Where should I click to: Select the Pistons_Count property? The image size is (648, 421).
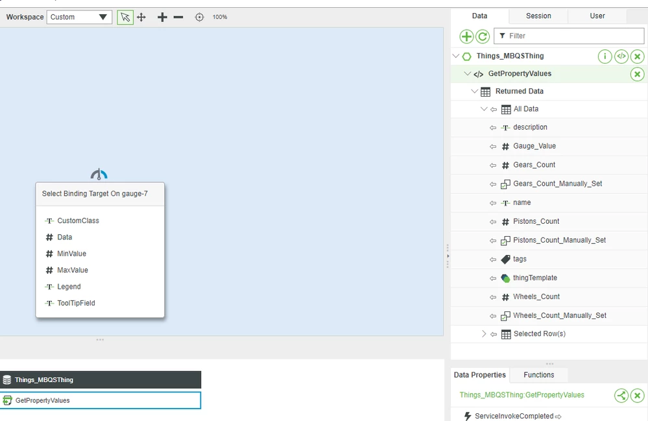point(549,221)
